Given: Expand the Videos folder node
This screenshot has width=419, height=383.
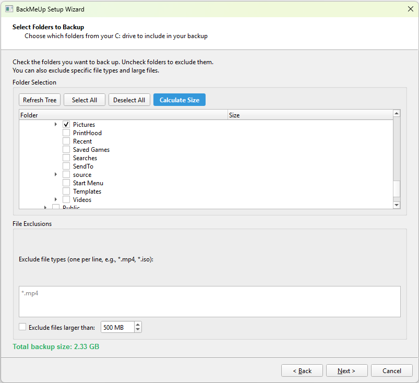Looking at the screenshot, I should [56, 199].
